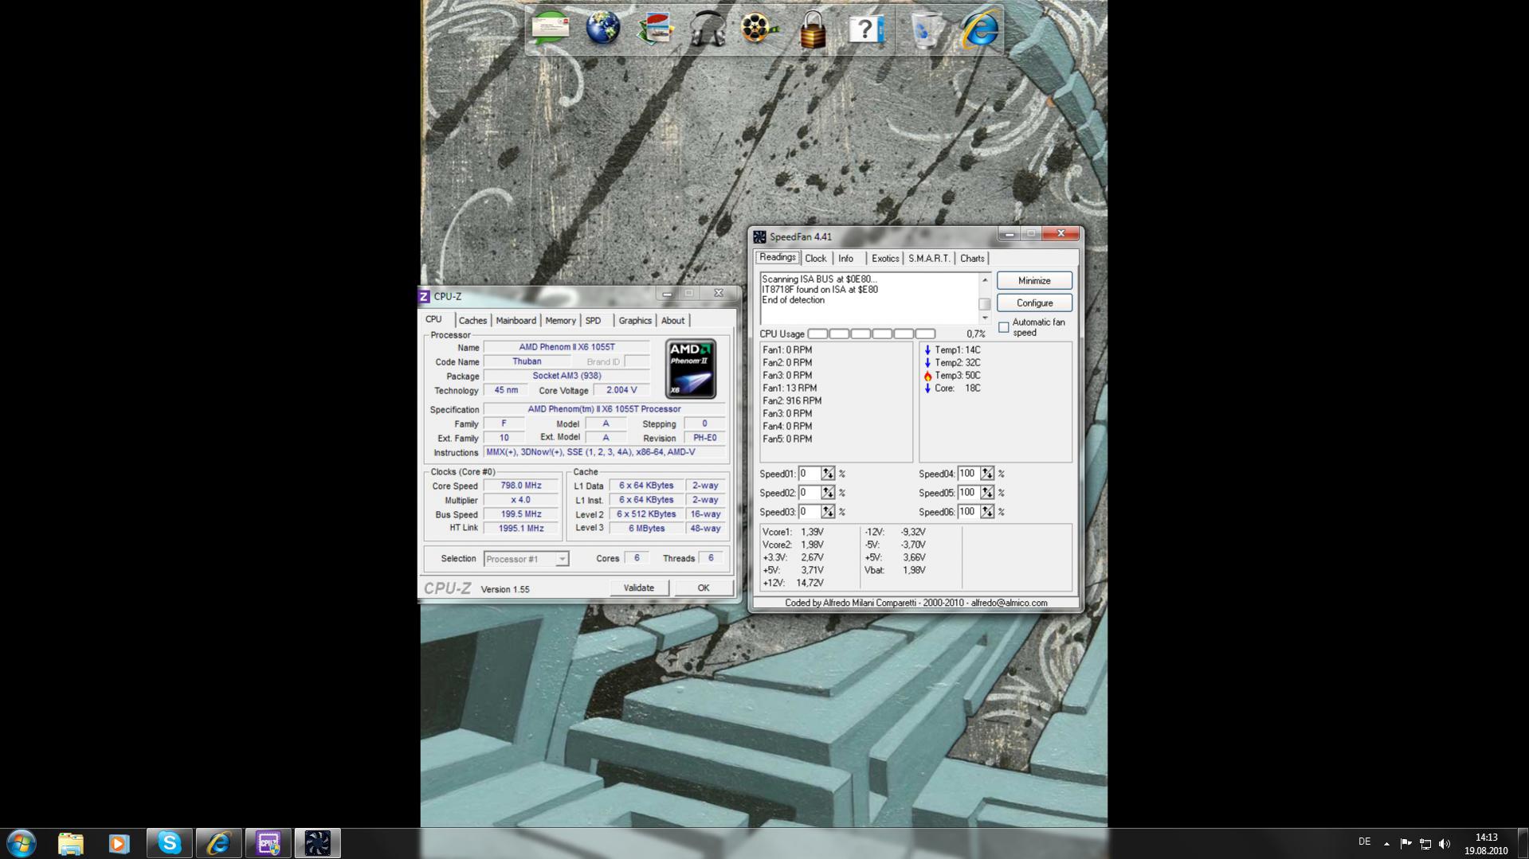Switch to the Memory tab in CPU-Z
Screen dimensions: 1529x859
click(x=560, y=320)
